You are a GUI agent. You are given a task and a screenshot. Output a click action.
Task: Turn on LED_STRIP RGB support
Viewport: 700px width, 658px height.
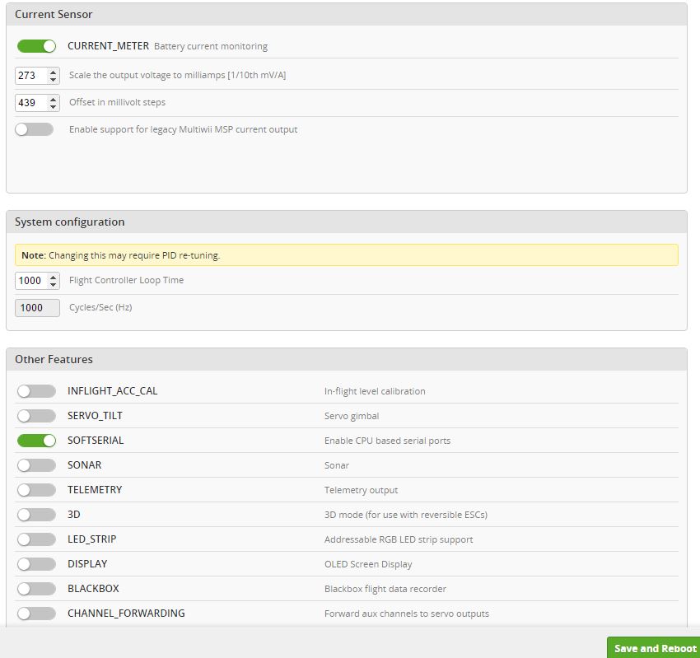tap(36, 539)
